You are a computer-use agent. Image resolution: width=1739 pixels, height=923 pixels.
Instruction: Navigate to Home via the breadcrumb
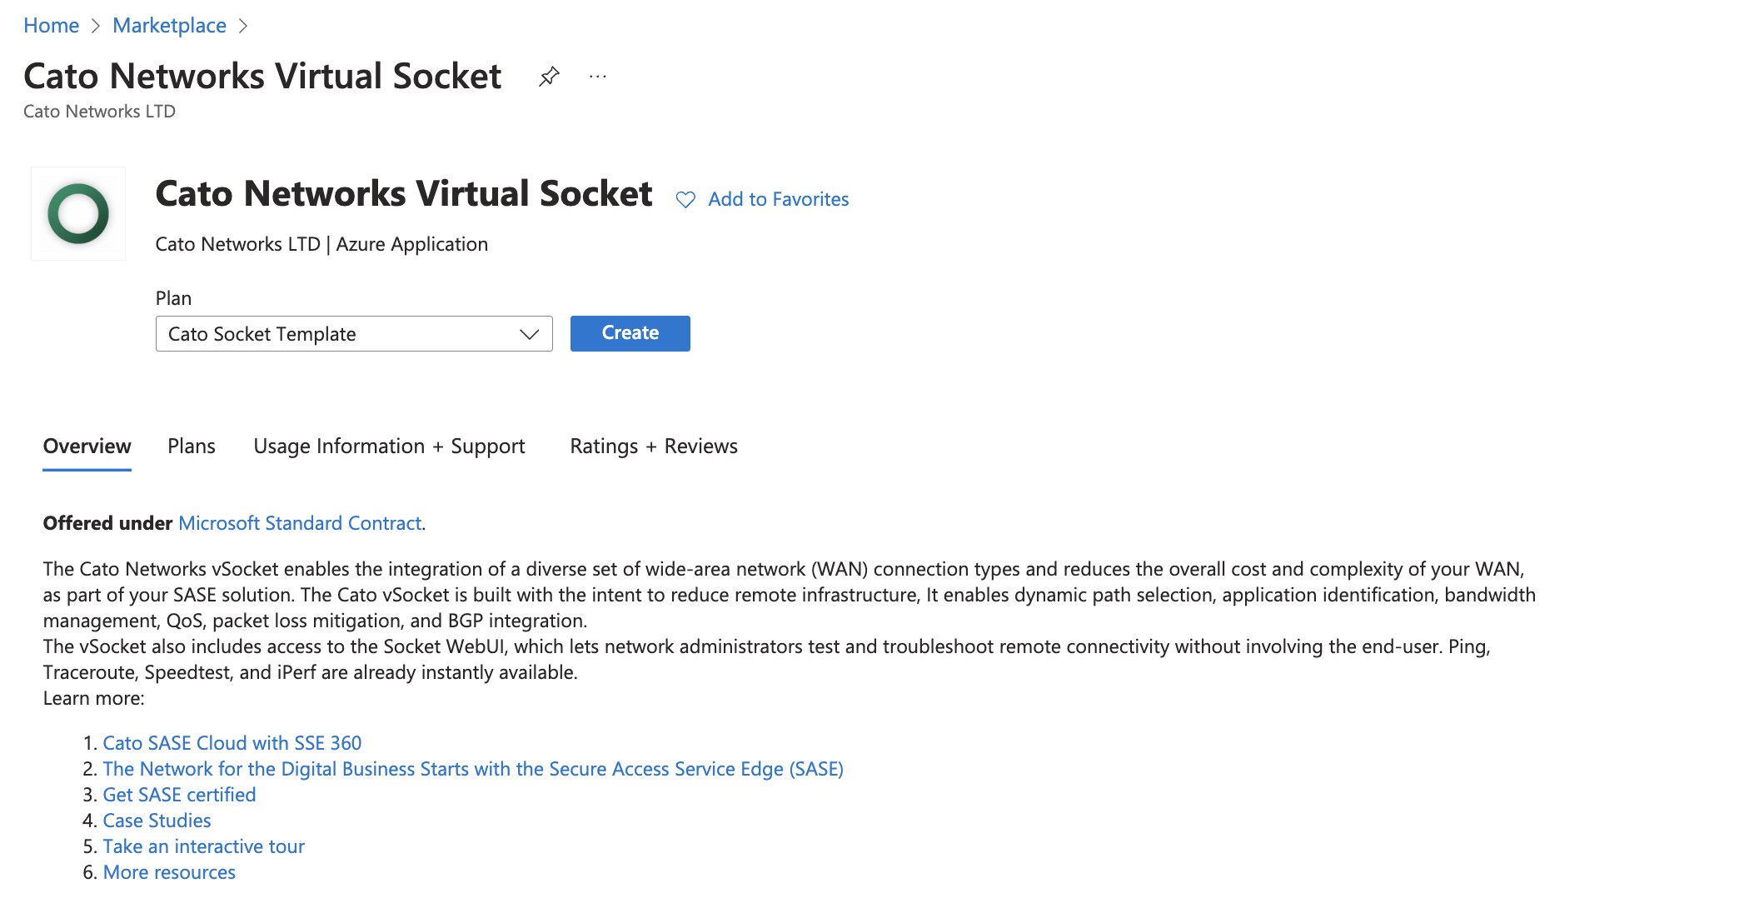52,26
